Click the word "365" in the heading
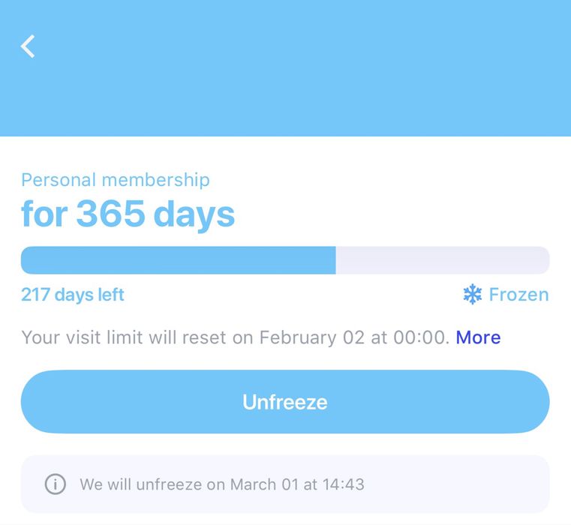This screenshot has width=571, height=525. point(110,214)
